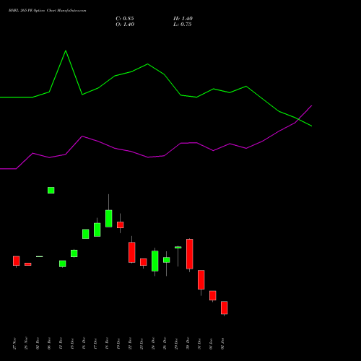The image size is (361, 361).
Task: Click the green candle above 24 Dec
Action: [x=155, y=261]
